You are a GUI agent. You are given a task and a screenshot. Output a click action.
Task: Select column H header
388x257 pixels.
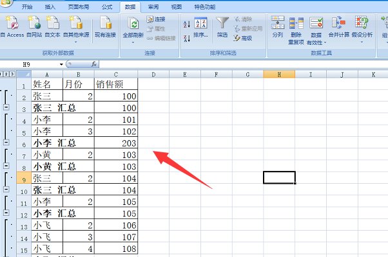click(279, 74)
